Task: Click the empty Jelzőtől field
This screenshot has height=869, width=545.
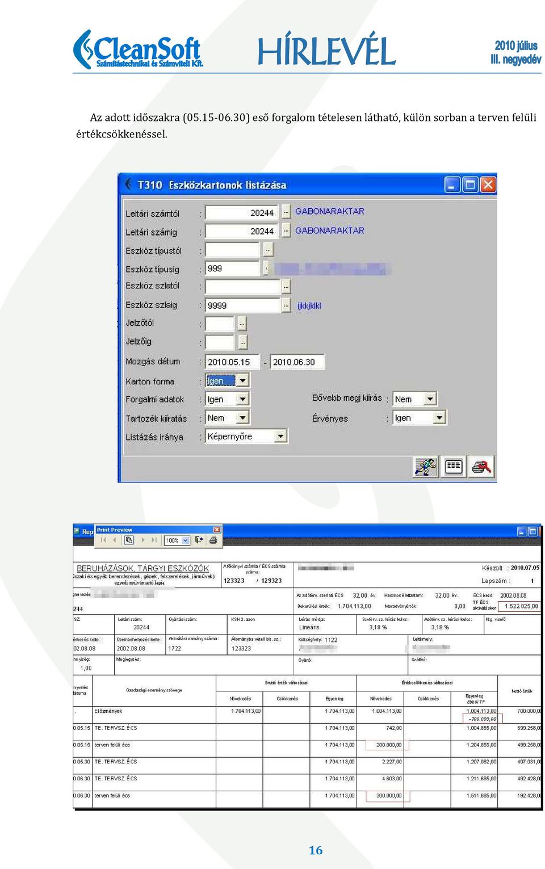Action: click(220, 324)
